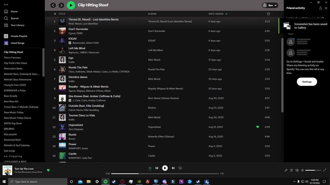Unlike Hypnotised using its green heart

[258, 127]
